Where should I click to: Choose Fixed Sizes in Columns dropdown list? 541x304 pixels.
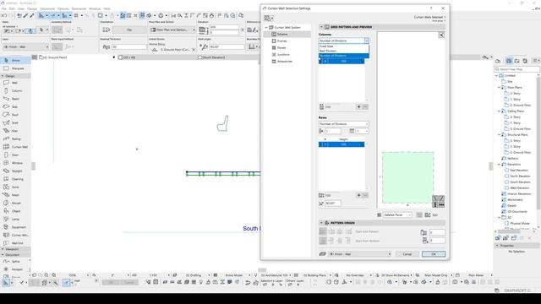(x=344, y=46)
